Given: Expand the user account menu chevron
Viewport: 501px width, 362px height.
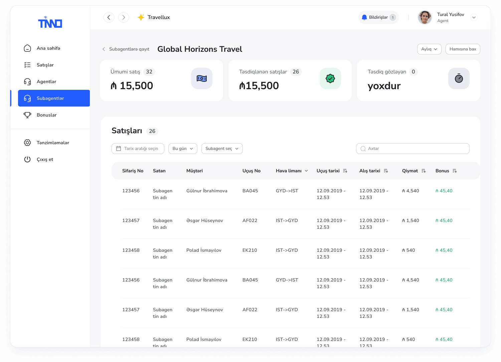Looking at the screenshot, I should pos(474,17).
